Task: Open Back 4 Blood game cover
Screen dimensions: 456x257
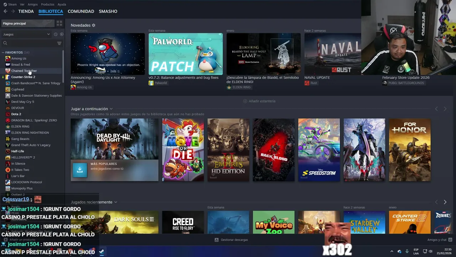Action: coord(274,150)
